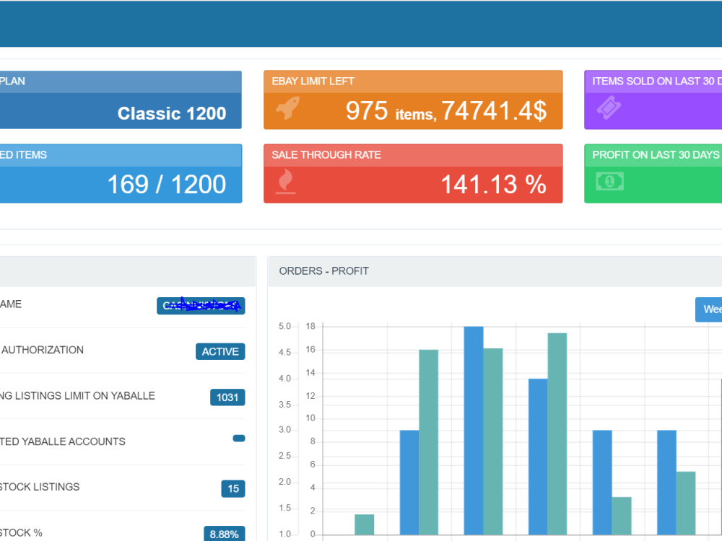Select the Week button above the chart

[x=709, y=309]
